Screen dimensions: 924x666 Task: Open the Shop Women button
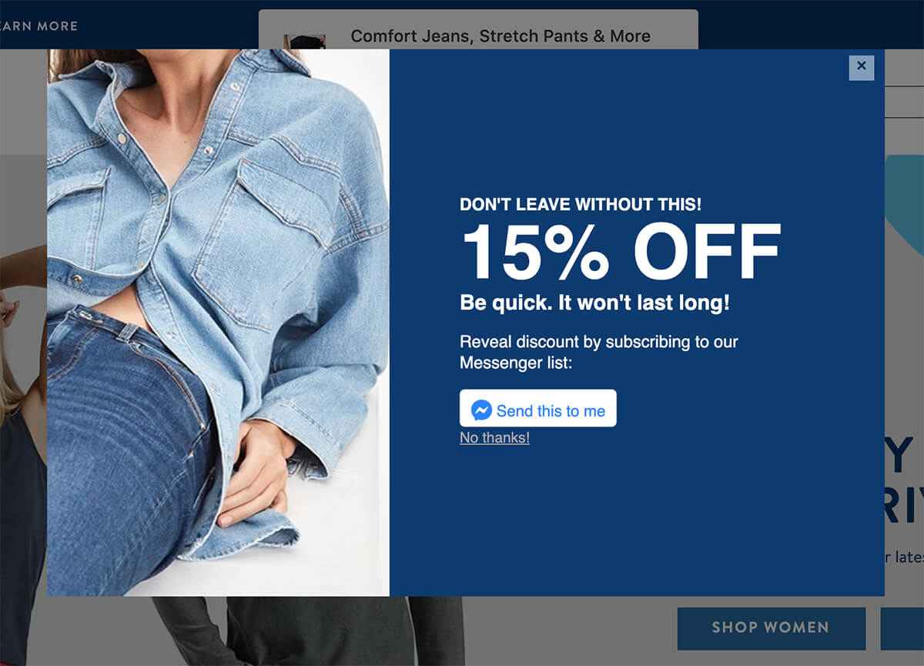coord(771,628)
